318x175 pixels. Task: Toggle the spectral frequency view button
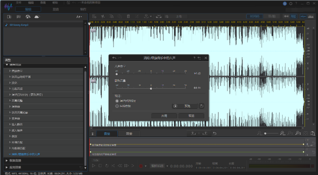pos(310,16)
